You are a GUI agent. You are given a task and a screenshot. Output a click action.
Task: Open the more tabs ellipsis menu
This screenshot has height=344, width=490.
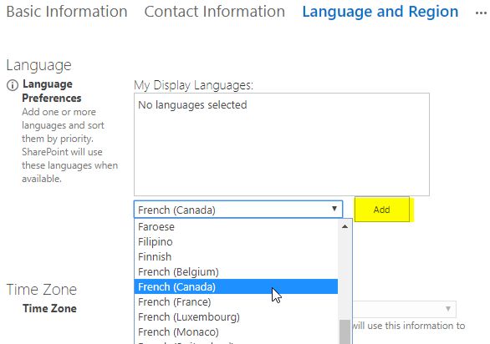point(481,13)
